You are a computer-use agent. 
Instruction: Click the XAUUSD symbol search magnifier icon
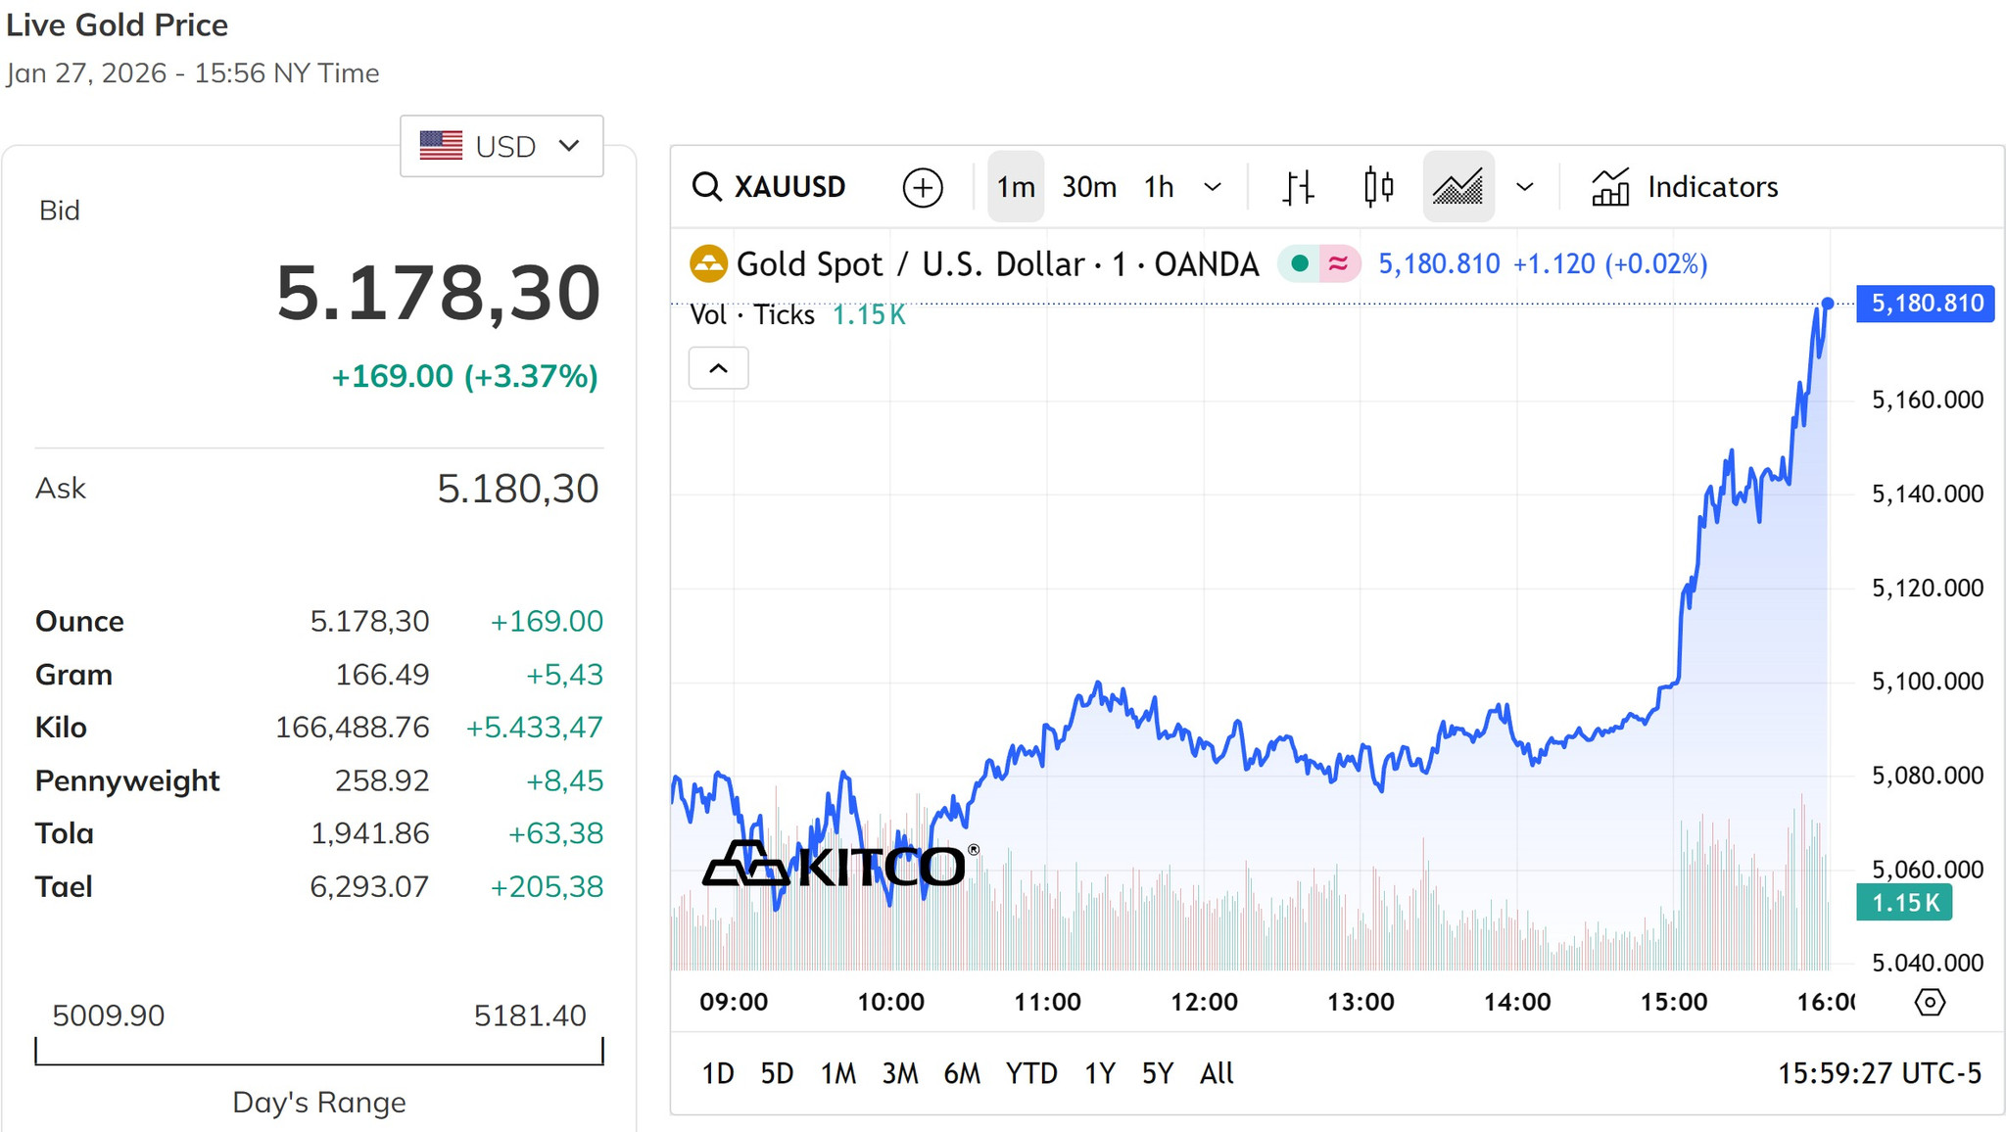coord(706,187)
